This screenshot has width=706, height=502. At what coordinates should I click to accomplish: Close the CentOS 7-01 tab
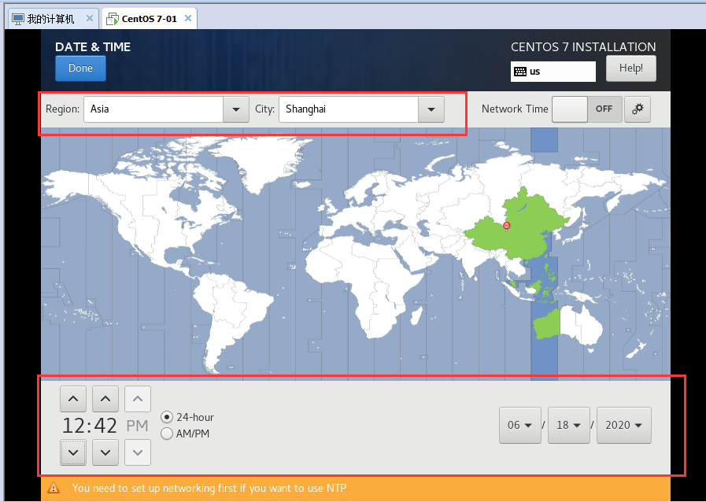[x=188, y=18]
